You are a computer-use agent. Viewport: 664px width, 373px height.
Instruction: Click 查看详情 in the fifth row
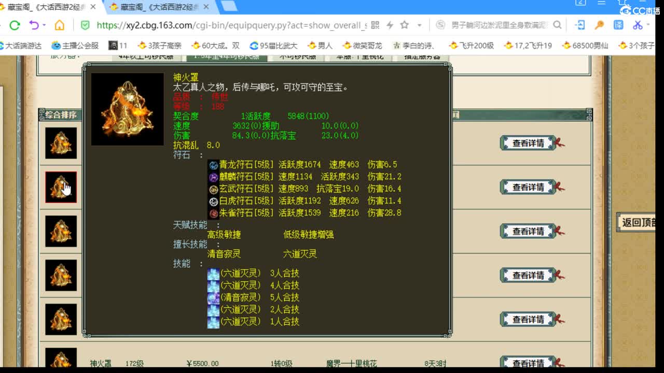528,319
